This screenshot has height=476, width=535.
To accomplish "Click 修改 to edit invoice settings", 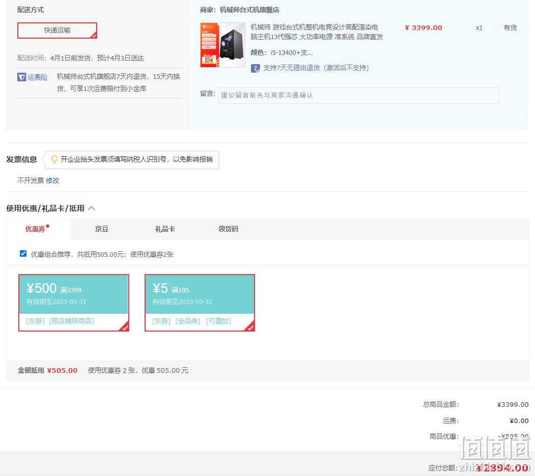I will [52, 181].
